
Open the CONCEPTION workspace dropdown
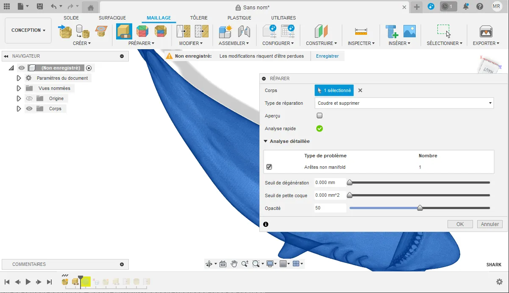point(28,30)
